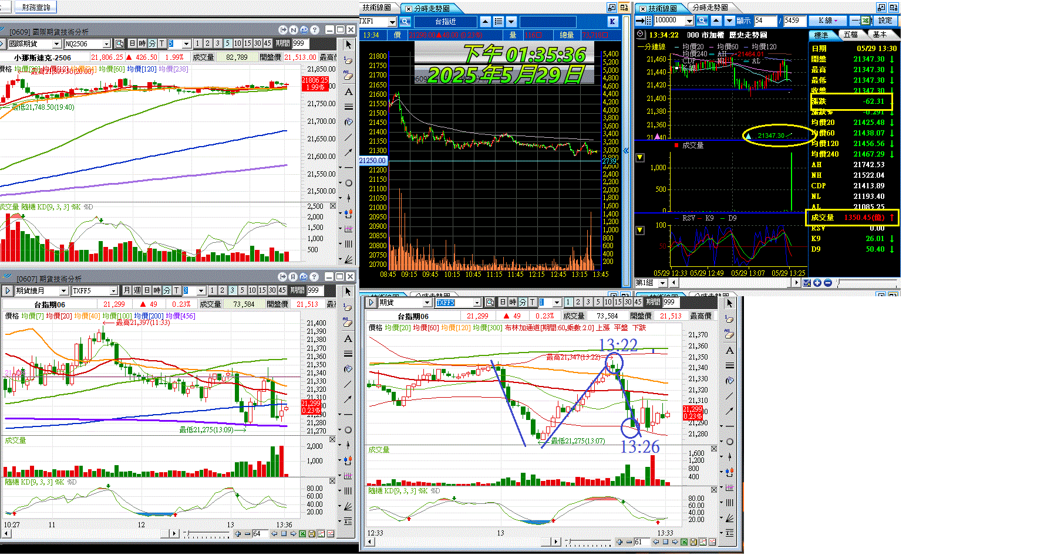Open K線 chart type dropdown
Screen dimensions: 1044x559
(x=827, y=21)
